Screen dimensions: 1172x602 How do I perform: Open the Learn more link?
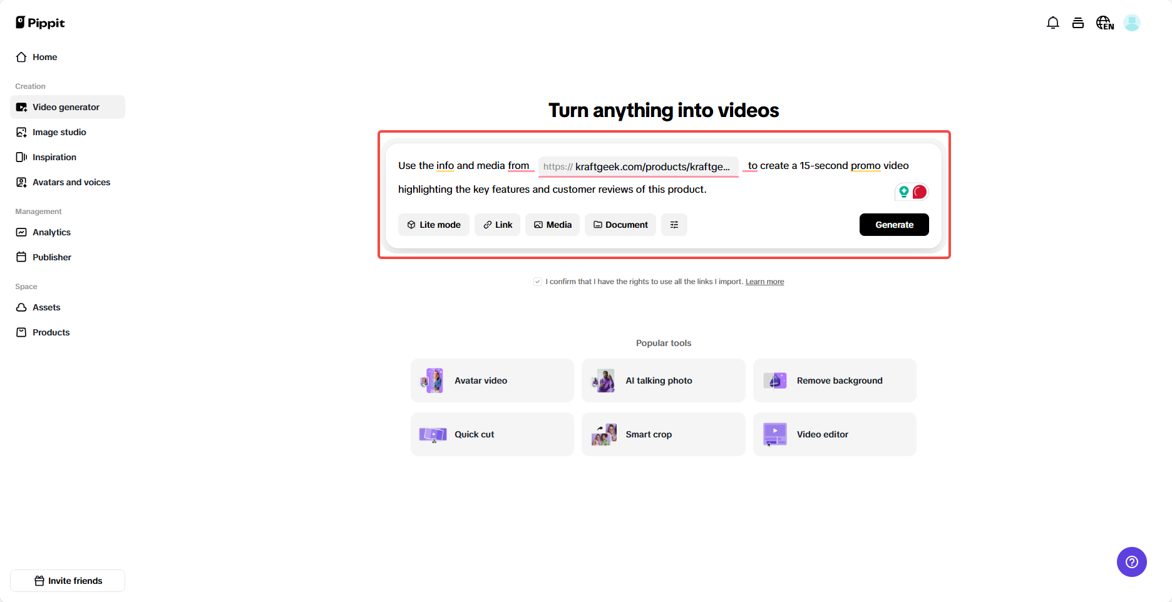click(764, 282)
